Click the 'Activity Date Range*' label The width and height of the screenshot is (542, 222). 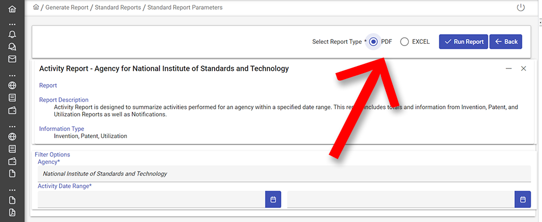click(64, 186)
